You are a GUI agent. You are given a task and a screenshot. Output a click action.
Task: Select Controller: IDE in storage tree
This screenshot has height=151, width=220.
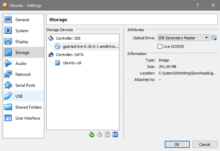(68, 38)
